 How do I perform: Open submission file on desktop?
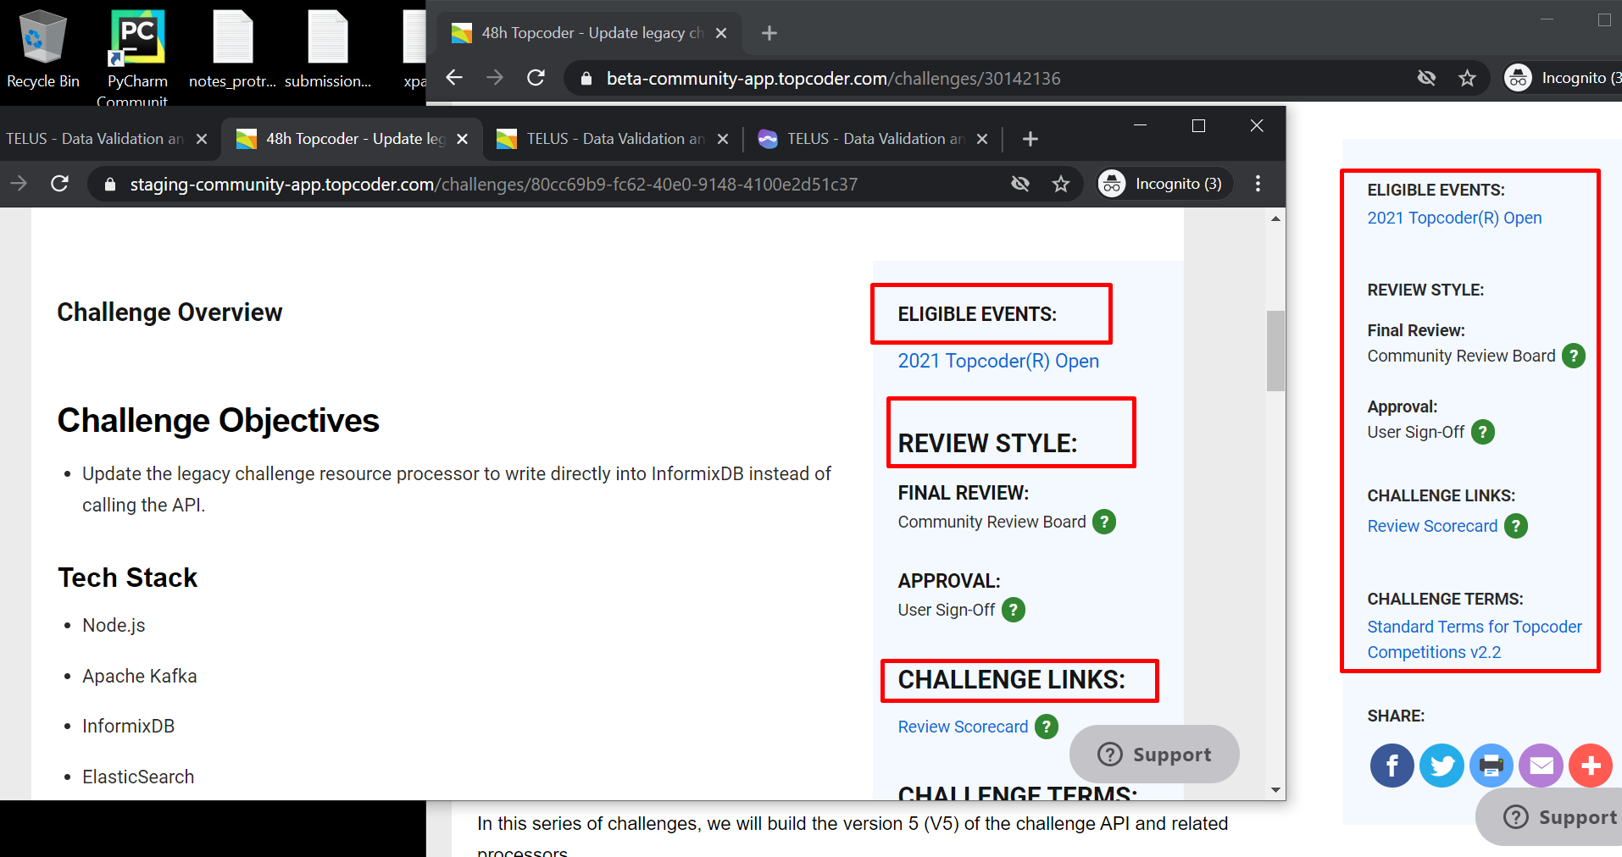328,49
